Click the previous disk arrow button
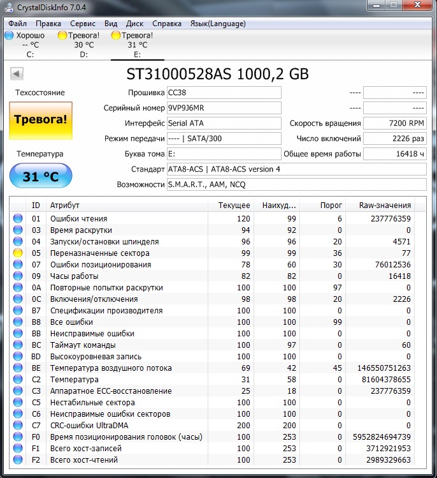The image size is (437, 478). 17,73
